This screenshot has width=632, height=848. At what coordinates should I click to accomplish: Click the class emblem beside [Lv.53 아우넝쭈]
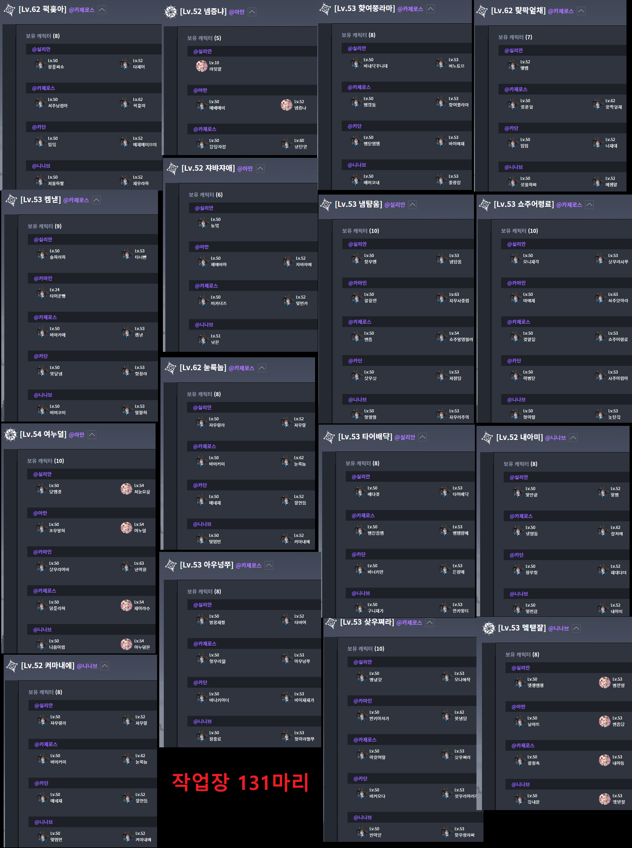[x=171, y=565]
